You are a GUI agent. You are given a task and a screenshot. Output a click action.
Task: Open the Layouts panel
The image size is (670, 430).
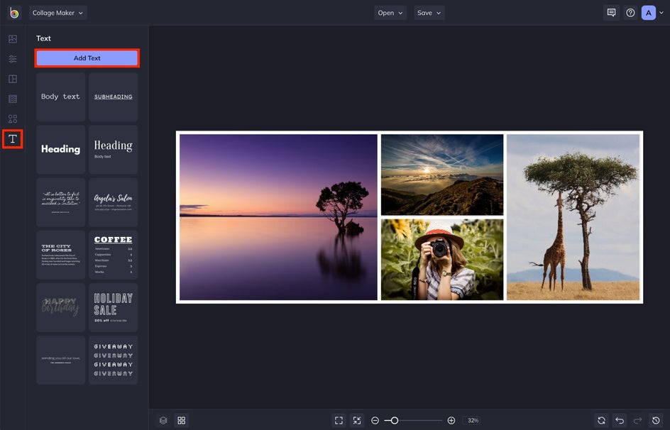click(12, 79)
